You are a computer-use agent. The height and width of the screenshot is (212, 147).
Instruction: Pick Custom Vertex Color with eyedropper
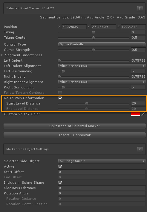pos(143,114)
